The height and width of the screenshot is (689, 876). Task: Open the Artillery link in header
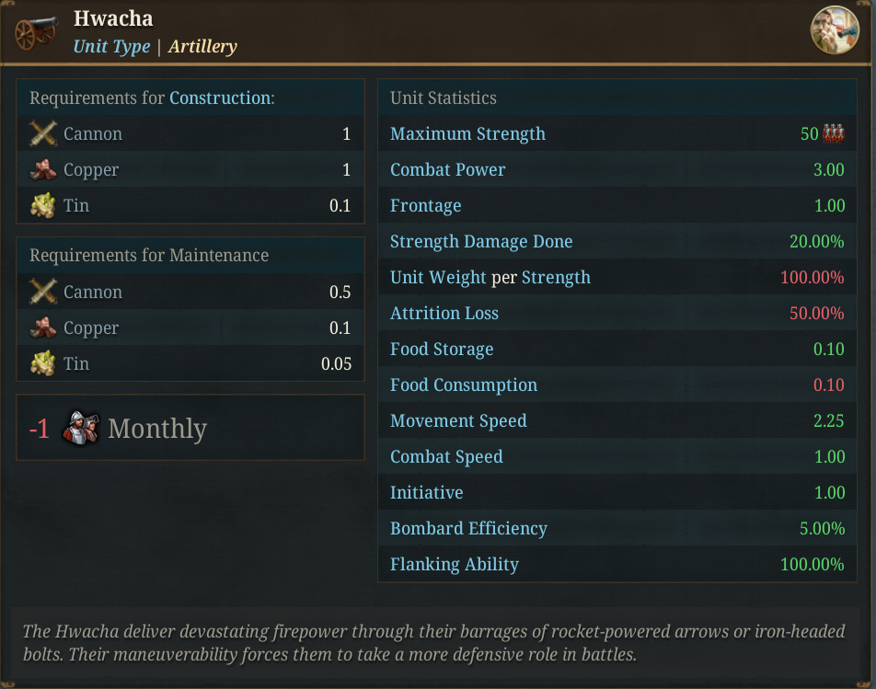tap(202, 46)
